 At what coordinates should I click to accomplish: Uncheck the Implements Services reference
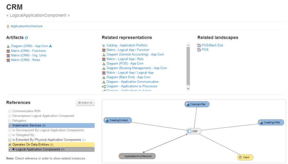(x=10, y=125)
